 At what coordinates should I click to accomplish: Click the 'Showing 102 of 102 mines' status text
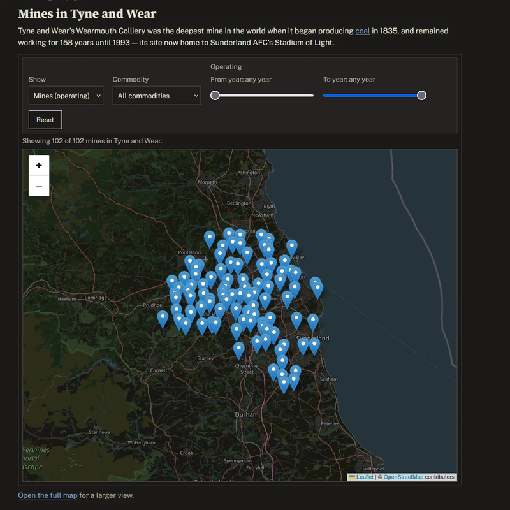tap(92, 141)
